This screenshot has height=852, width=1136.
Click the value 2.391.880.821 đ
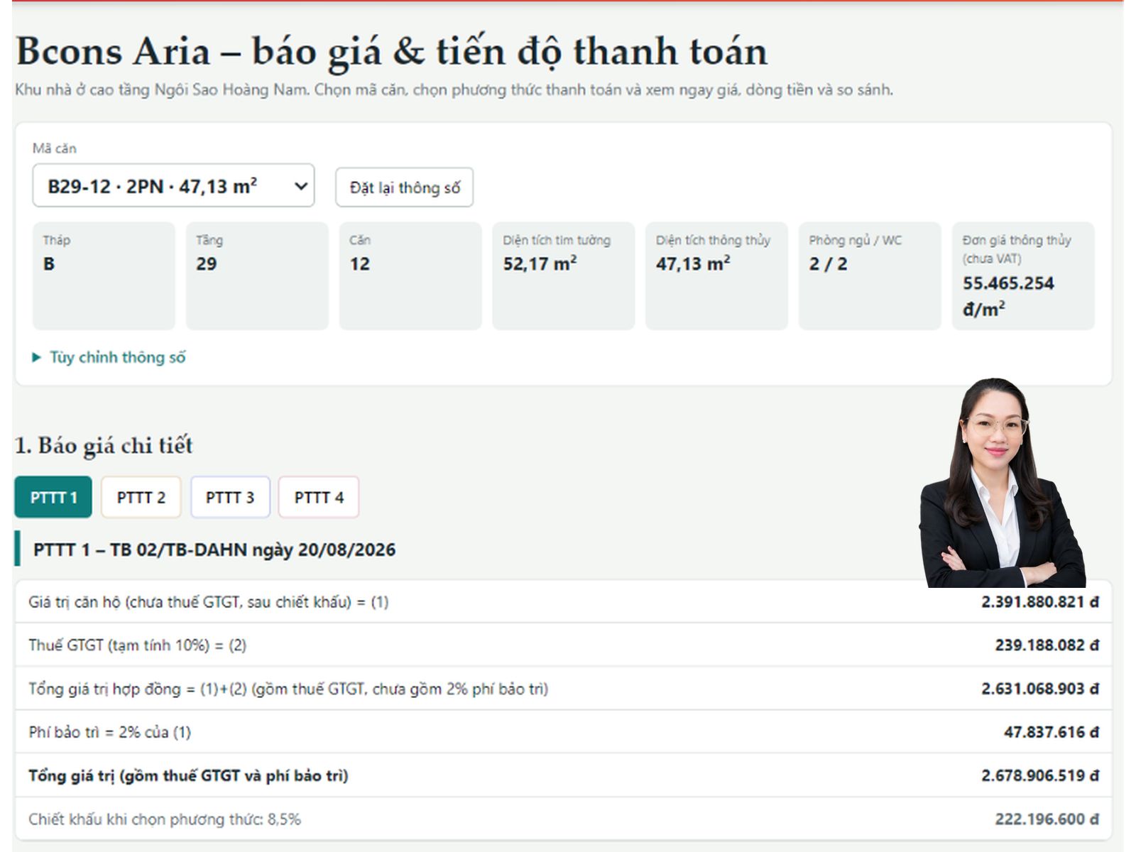[x=1040, y=602]
